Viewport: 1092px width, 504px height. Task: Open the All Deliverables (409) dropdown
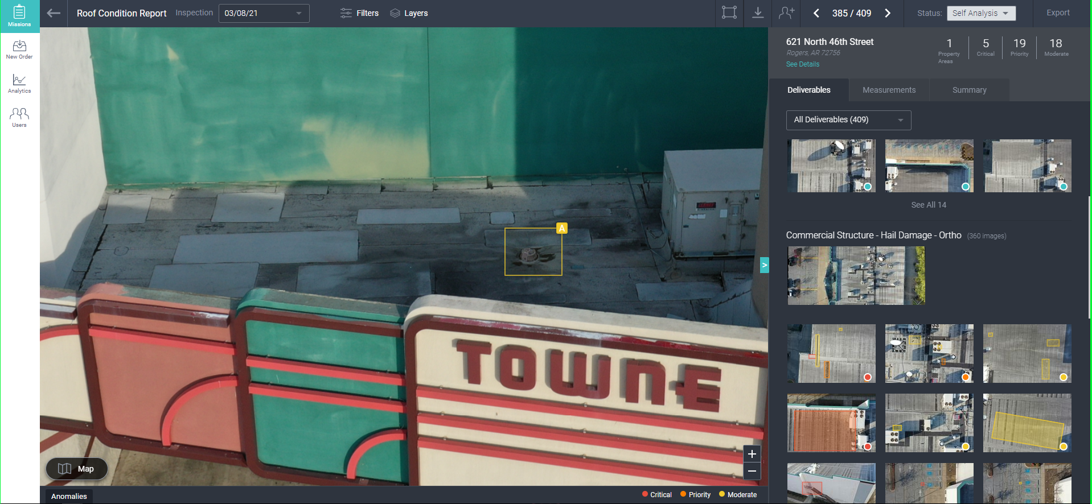(x=848, y=120)
